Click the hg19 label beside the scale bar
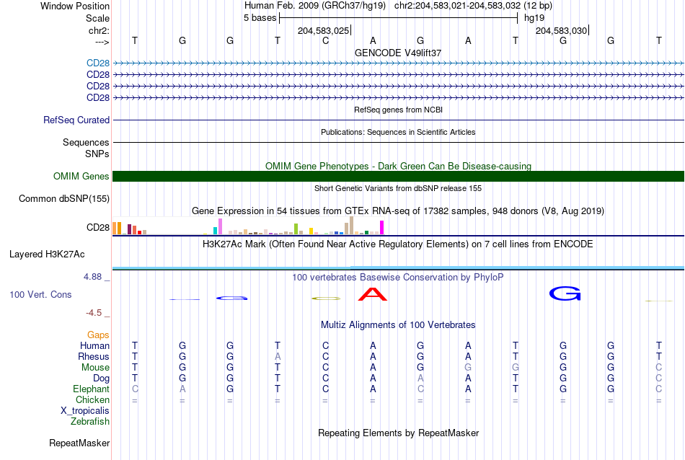This screenshot has width=685, height=460. click(534, 18)
